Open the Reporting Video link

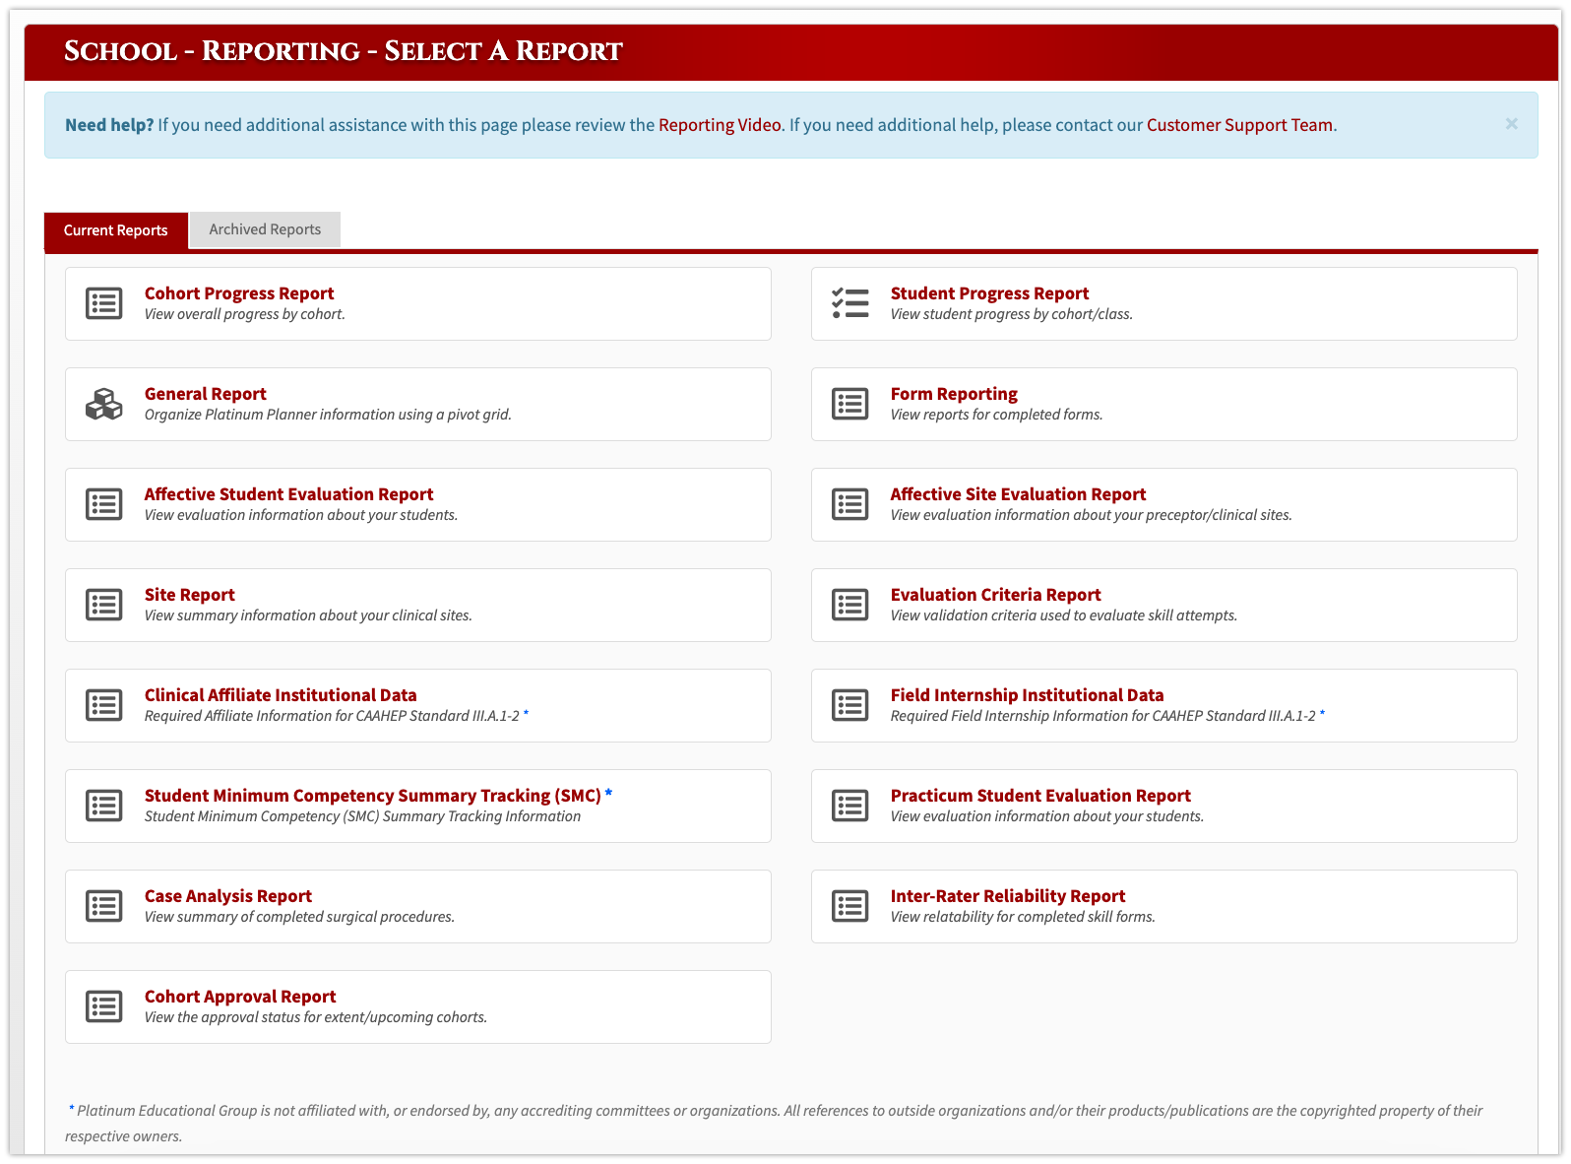click(720, 125)
